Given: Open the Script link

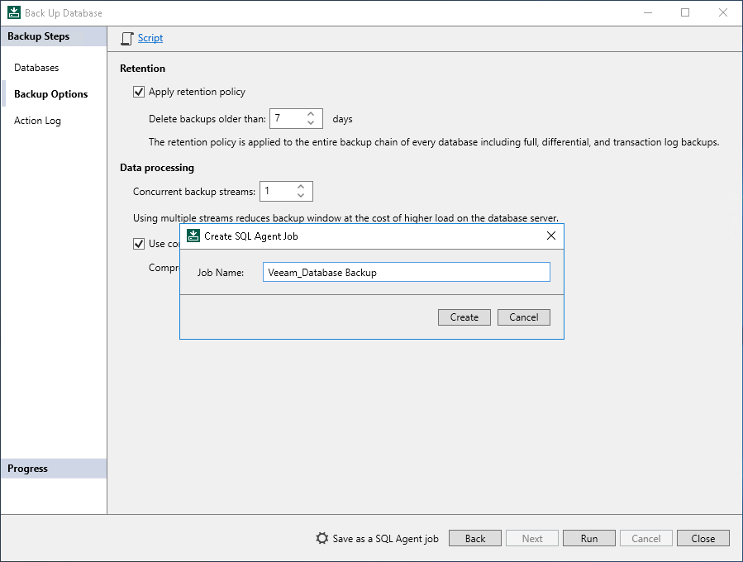Looking at the screenshot, I should click(151, 38).
